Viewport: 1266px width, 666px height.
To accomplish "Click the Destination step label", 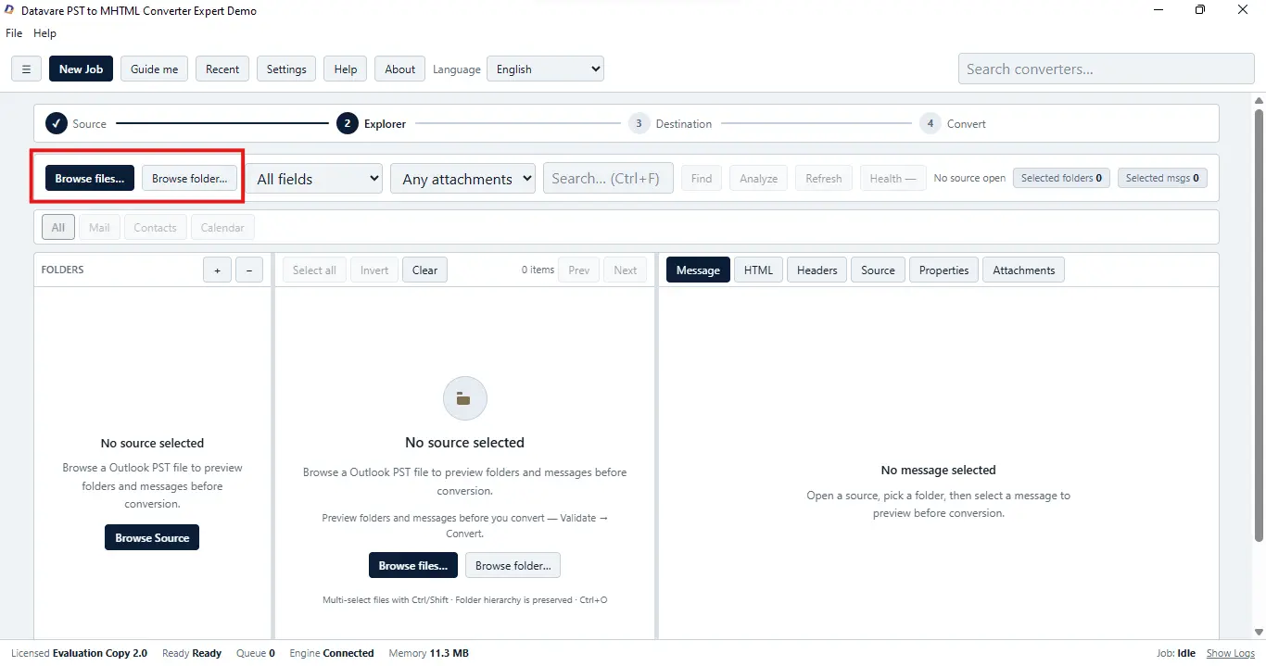I will [x=684, y=123].
